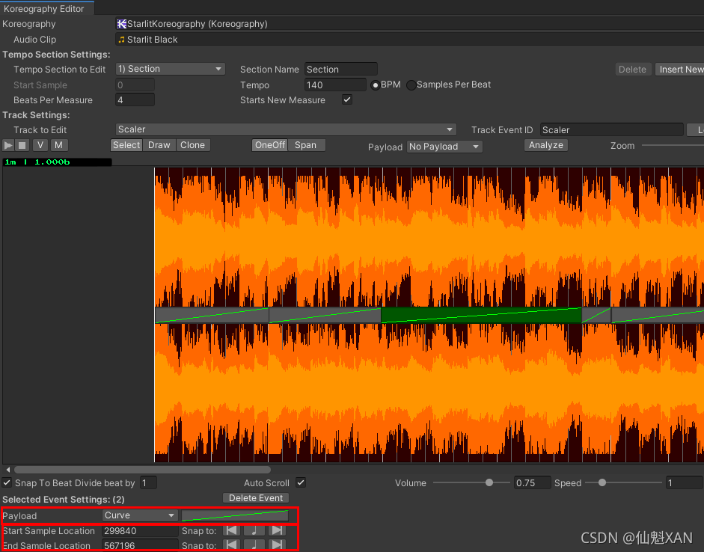Click the Delete section button
The image size is (704, 552).
click(x=632, y=69)
